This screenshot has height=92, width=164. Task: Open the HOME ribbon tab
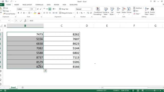pyautogui.click(x=8, y=5)
